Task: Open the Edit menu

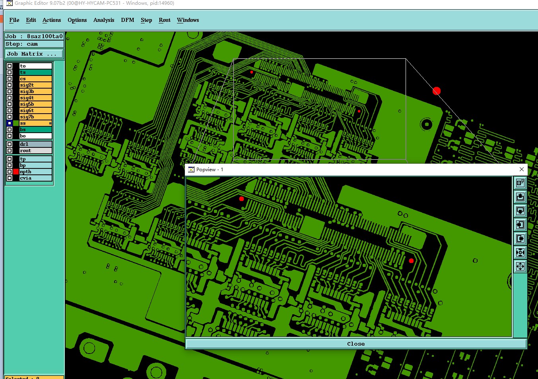Action: click(x=31, y=20)
